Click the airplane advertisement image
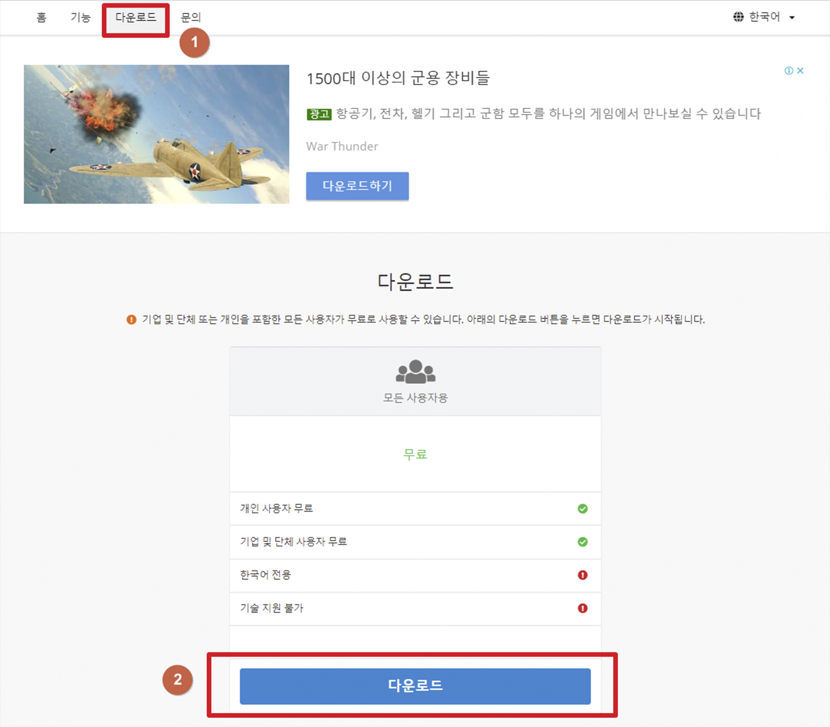This screenshot has height=727, width=830. pyautogui.click(x=156, y=134)
